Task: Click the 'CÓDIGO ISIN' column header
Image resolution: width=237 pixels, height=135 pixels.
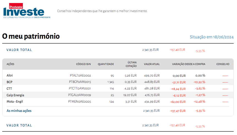Action: click(x=83, y=64)
